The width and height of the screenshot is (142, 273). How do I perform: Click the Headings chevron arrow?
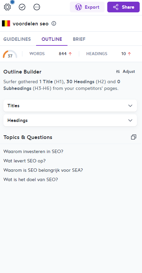[x=130, y=121]
